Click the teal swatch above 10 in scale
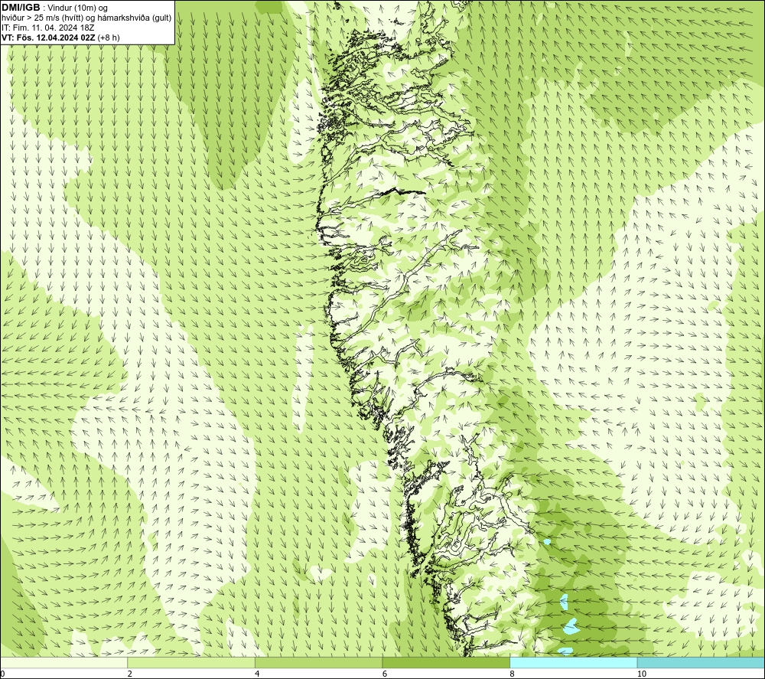Viewport: 765px width, 679px height. pos(701,662)
